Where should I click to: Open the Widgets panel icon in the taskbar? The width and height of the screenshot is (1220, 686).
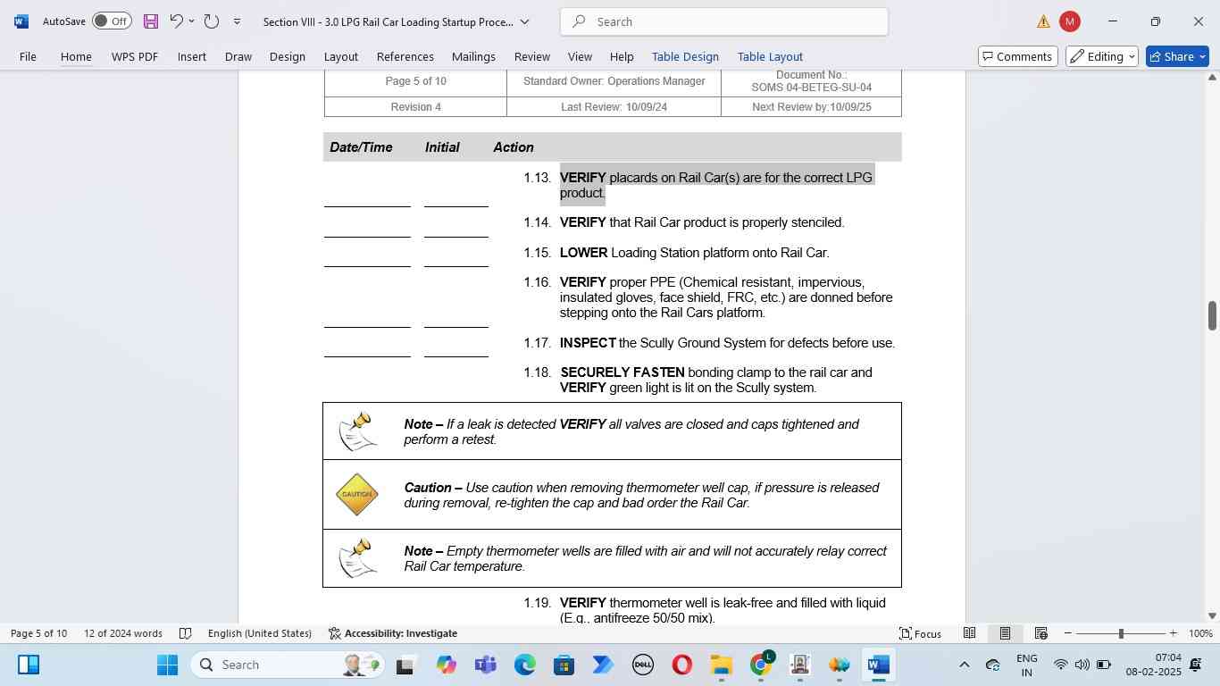[29, 665]
